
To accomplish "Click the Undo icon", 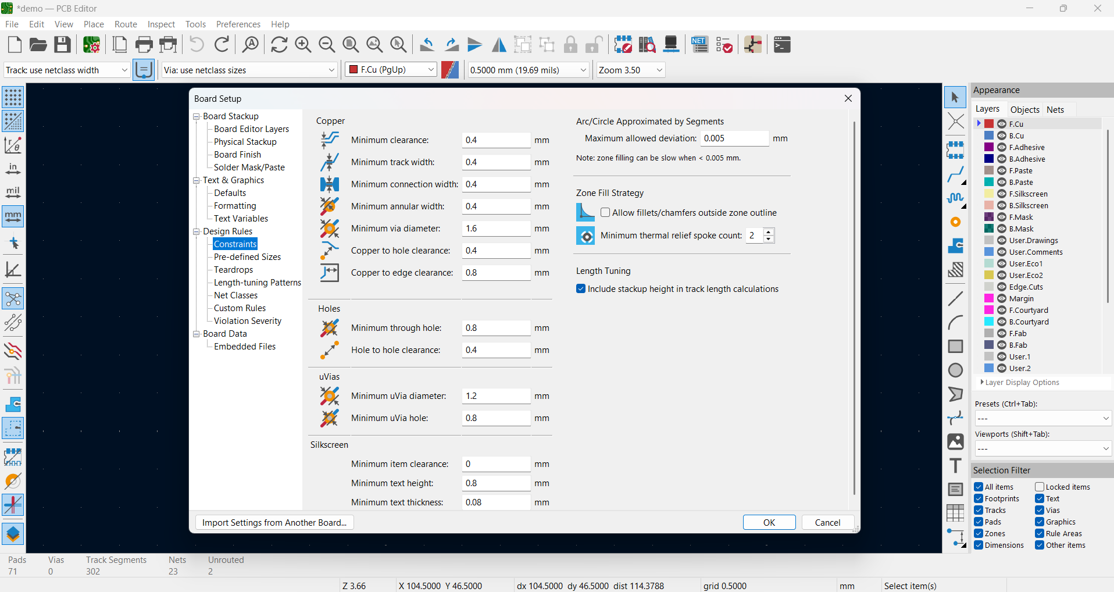I will (x=197, y=45).
